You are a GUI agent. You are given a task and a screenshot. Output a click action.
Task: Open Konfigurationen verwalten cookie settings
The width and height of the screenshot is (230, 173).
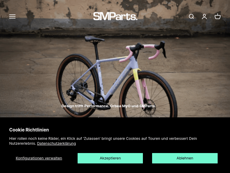(39, 158)
